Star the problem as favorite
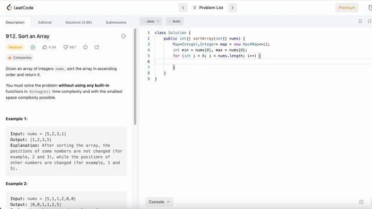372x209 pixels. pos(85,47)
